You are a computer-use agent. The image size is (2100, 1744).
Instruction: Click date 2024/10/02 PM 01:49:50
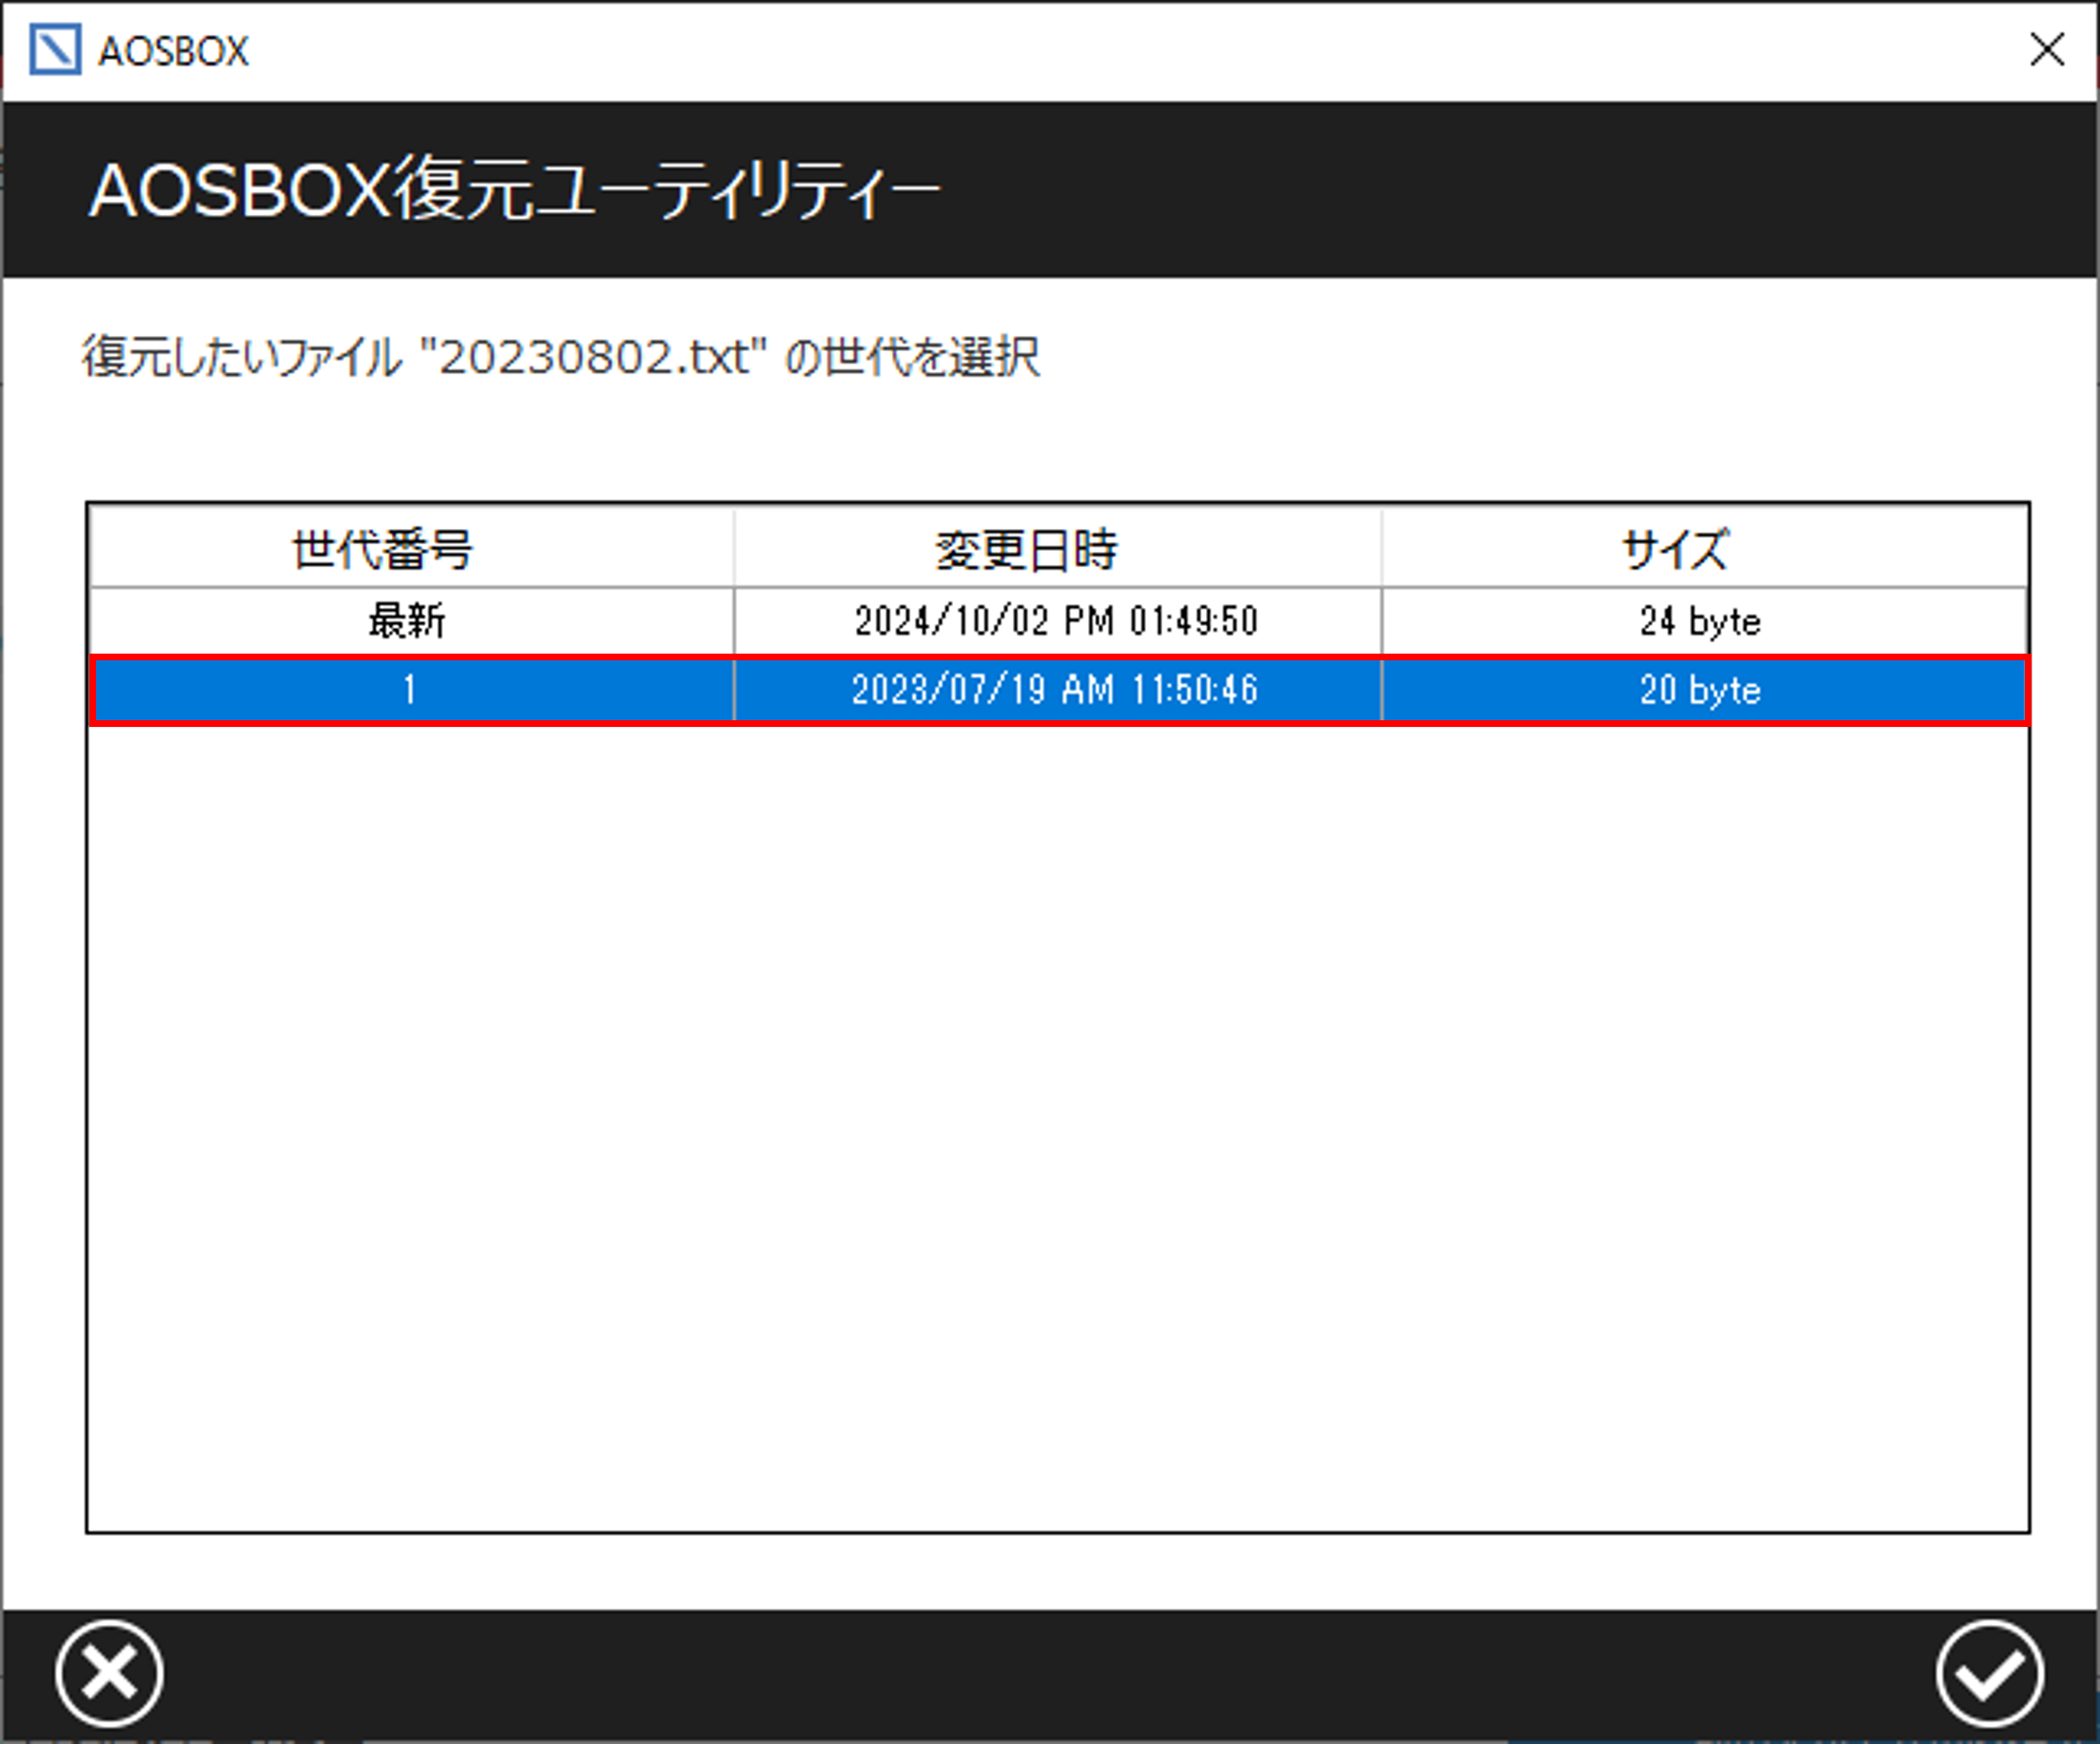pyautogui.click(x=1056, y=621)
